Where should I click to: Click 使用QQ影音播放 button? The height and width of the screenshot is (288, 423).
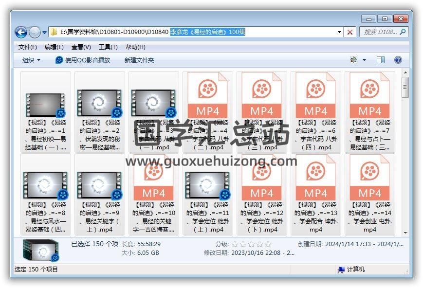click(83, 60)
